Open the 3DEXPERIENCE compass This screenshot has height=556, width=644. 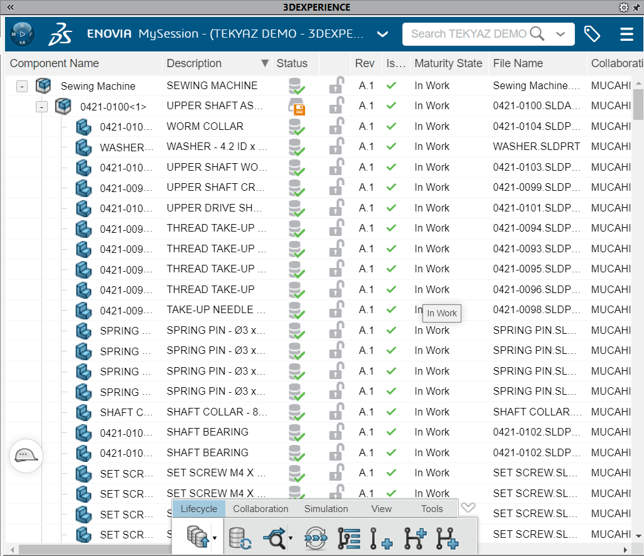22,34
